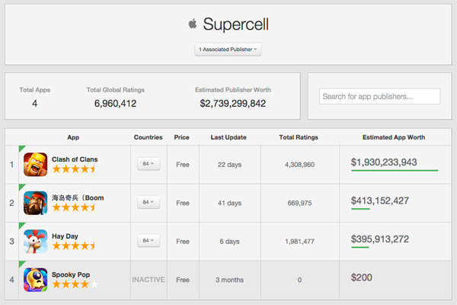Viewport: 457px width, 305px height.
Task: Select the $2,739,299,842 publisher worth value
Action: (x=232, y=104)
